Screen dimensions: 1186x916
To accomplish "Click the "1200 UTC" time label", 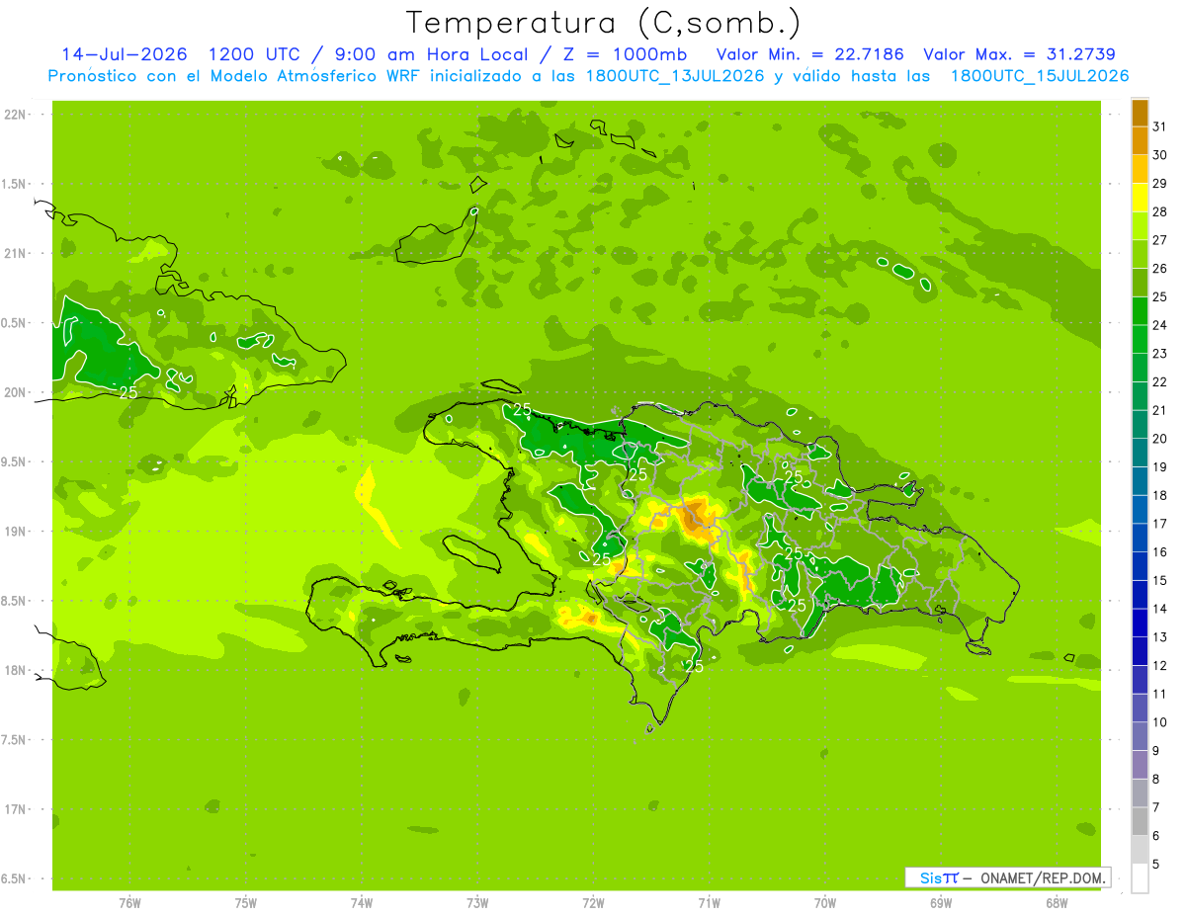I will (x=253, y=54).
